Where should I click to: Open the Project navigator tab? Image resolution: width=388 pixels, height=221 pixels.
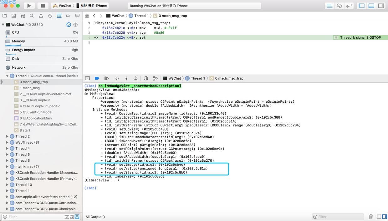[4, 16]
